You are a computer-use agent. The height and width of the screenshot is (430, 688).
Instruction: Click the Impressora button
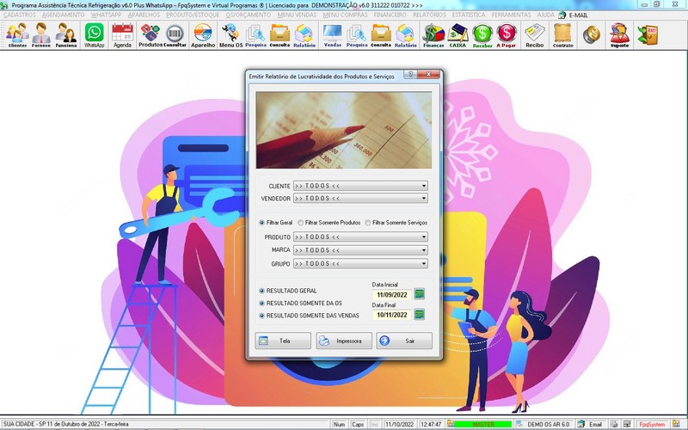point(344,341)
